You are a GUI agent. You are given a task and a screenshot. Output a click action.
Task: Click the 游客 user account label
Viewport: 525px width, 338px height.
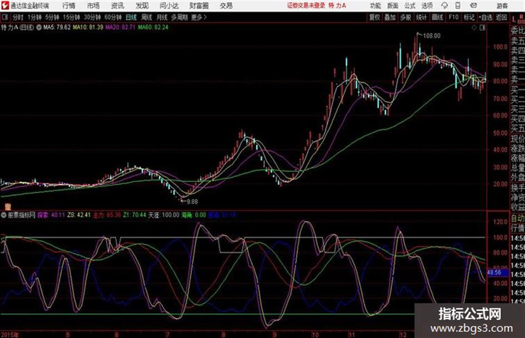coord(502,6)
